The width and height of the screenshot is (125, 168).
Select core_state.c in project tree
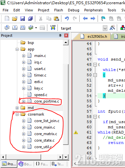point(44,140)
